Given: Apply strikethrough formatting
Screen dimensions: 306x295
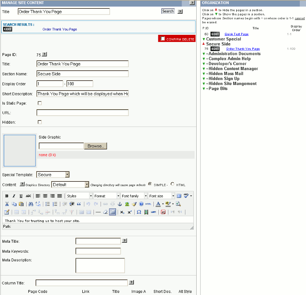Looking at the screenshot, I should (x=28, y=196).
